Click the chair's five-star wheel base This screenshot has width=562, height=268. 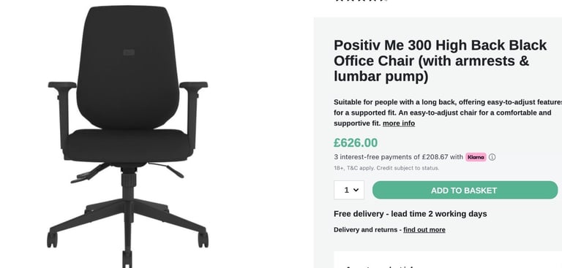[127, 226]
